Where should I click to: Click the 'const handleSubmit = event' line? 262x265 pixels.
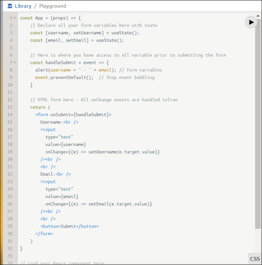pyautogui.click(x=70, y=63)
